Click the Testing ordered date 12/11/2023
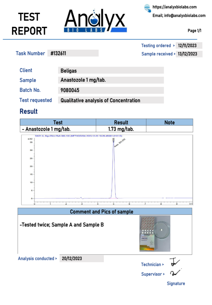The height and width of the screenshot is (305, 212). (189, 46)
